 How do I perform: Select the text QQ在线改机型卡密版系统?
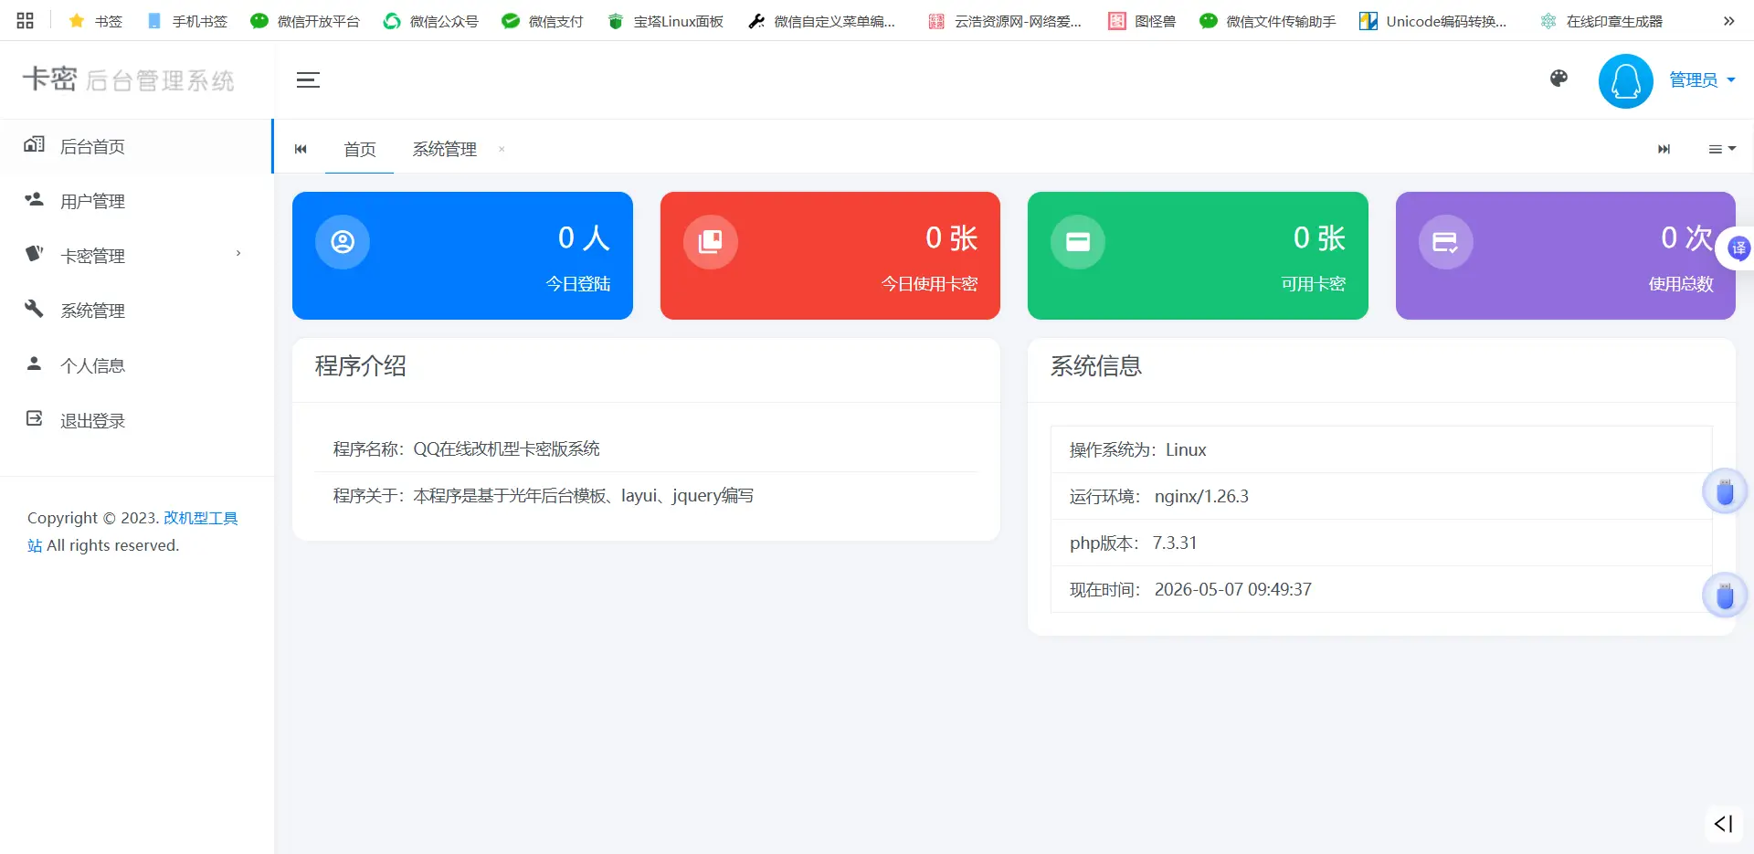[507, 448]
